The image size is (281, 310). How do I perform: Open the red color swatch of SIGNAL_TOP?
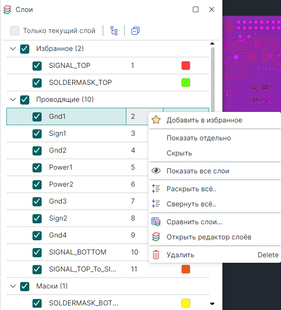click(186, 66)
